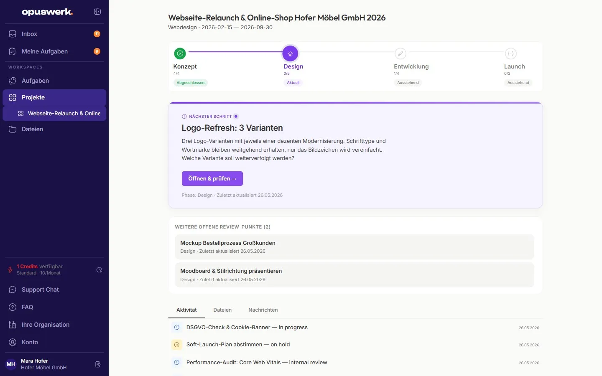Image resolution: width=602 pixels, height=376 pixels.
Task: Click the opuswerk logo
Action: [x=47, y=12]
